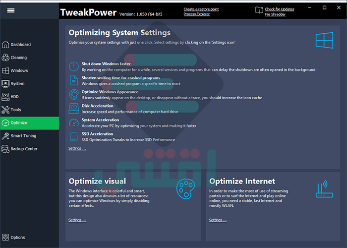
Task: Go to Backup Center
Action: (x=30, y=149)
